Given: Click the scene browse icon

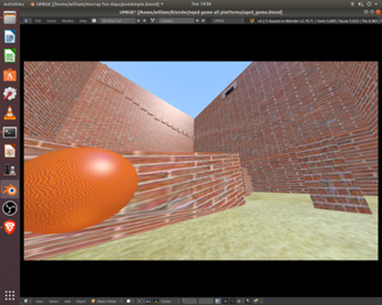Looking at the screenshot, I should click(153, 21).
